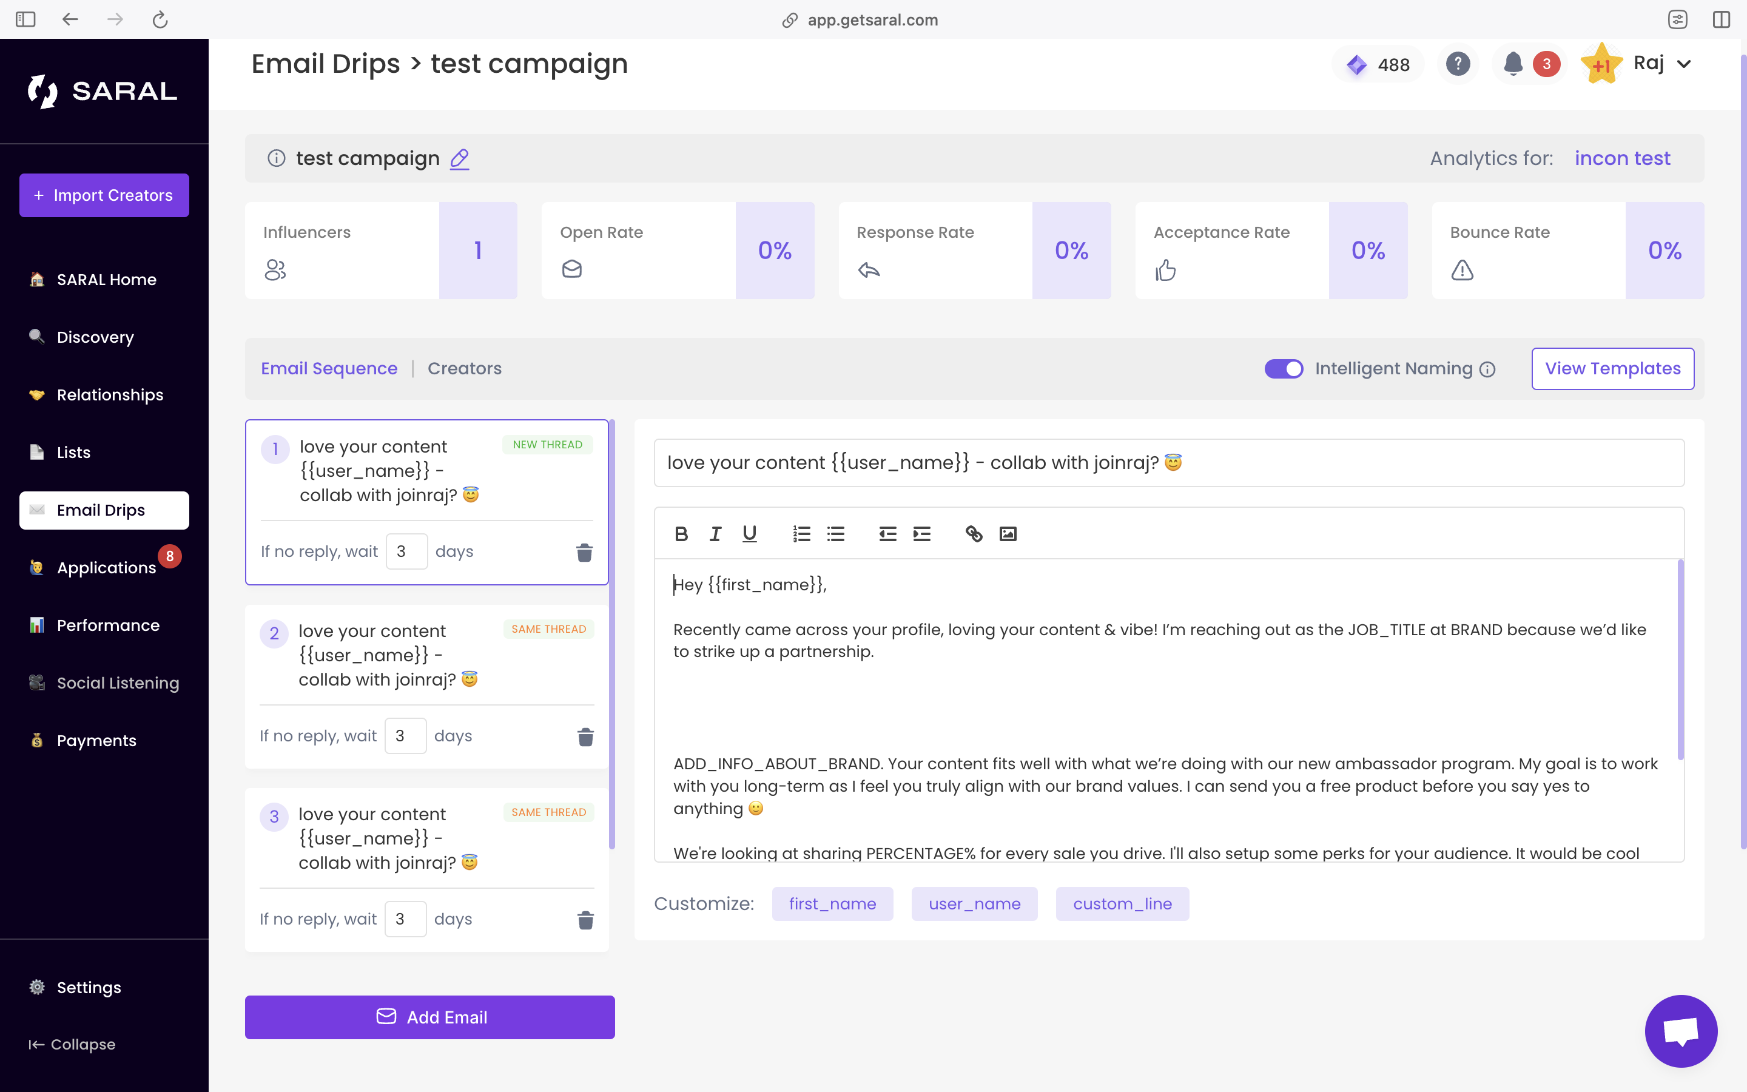Screen dimensions: 1747x1092
Task: Open notifications from the bell icon
Action: click(x=1513, y=64)
